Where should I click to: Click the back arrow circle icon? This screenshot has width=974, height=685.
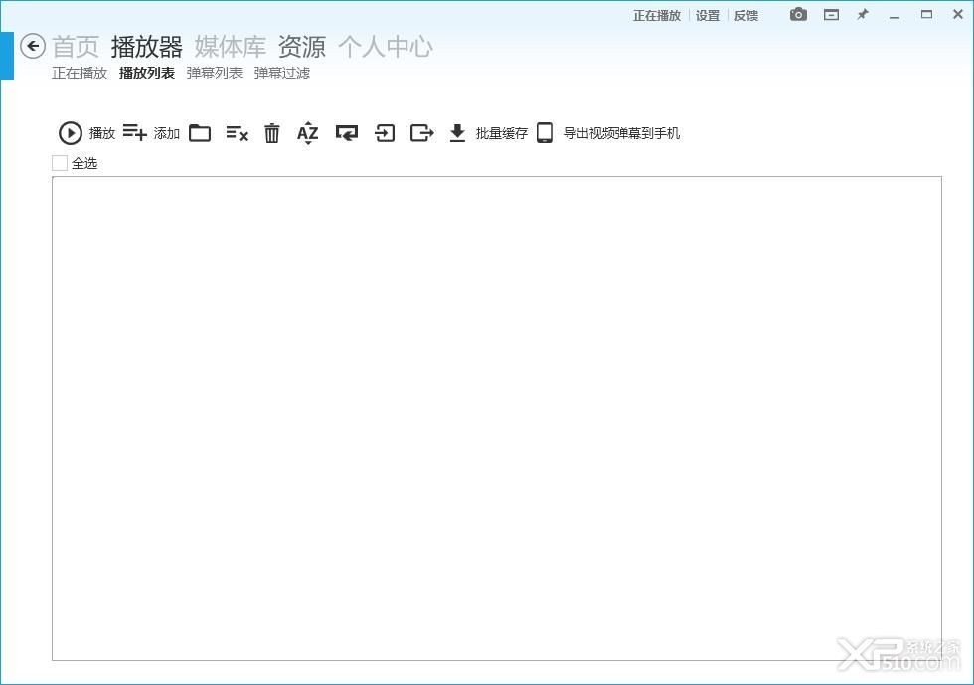click(32, 46)
